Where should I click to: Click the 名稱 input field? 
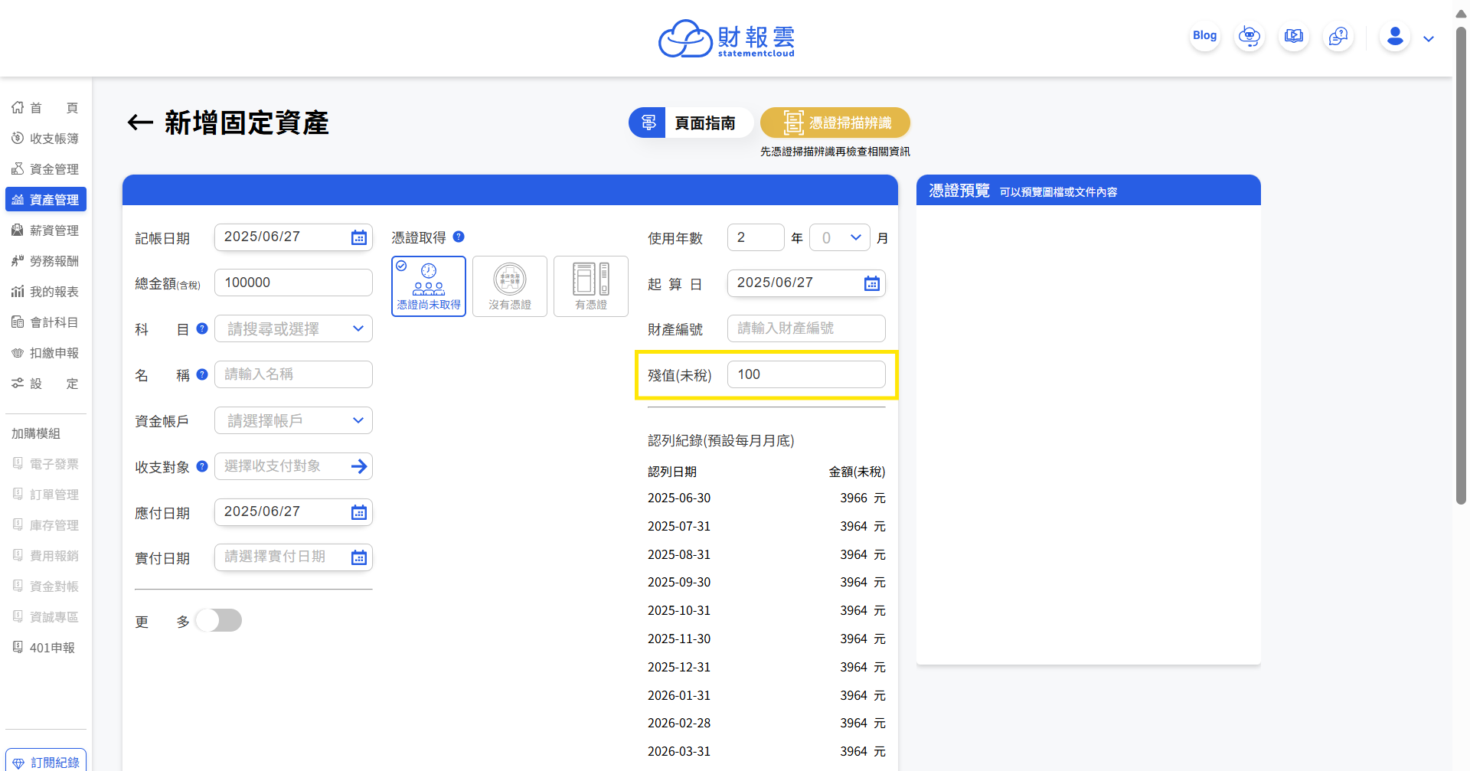(x=293, y=374)
